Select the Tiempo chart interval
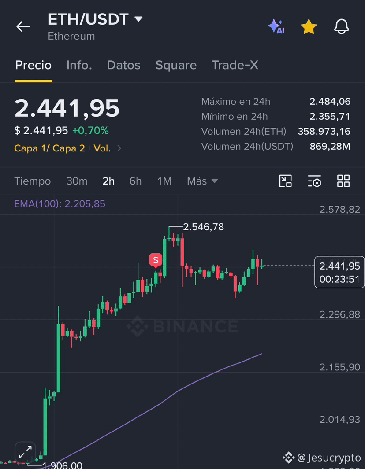Viewport: 365px width, 469px height. point(33,181)
